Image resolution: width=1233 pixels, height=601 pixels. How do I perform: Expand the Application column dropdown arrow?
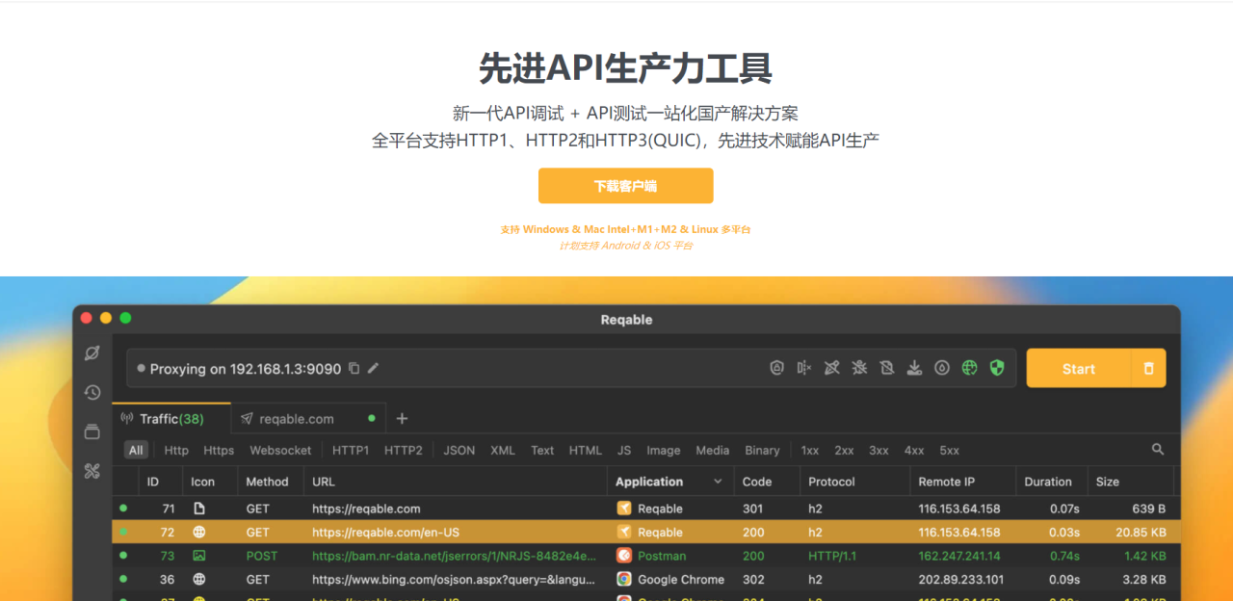coord(718,482)
